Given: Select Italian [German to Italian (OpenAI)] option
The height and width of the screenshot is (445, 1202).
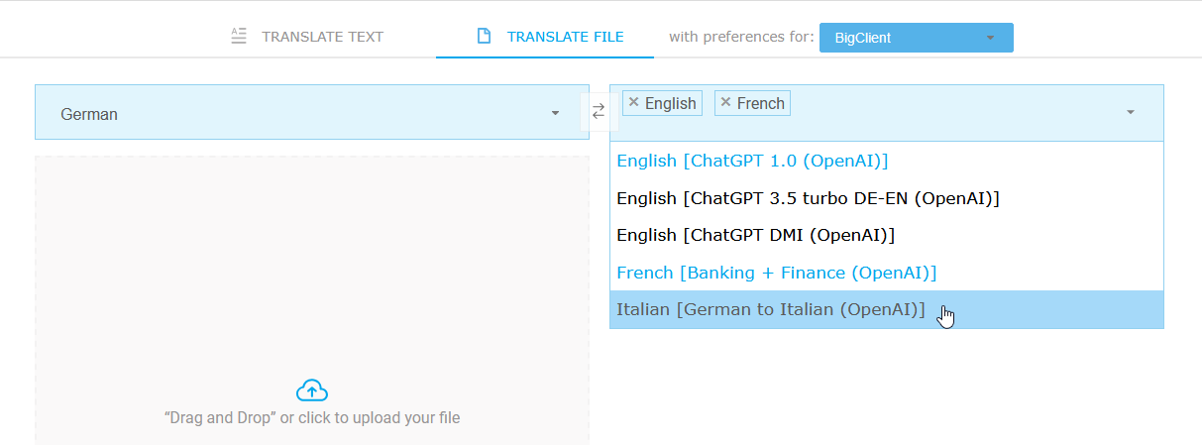Looking at the screenshot, I should pyautogui.click(x=770, y=309).
